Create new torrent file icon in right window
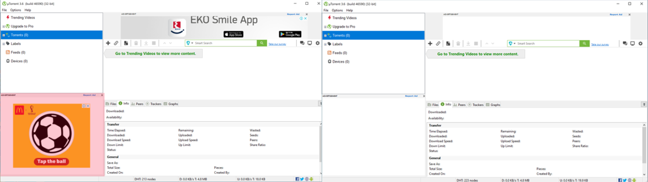This screenshot has height=182, width=648. (448, 44)
